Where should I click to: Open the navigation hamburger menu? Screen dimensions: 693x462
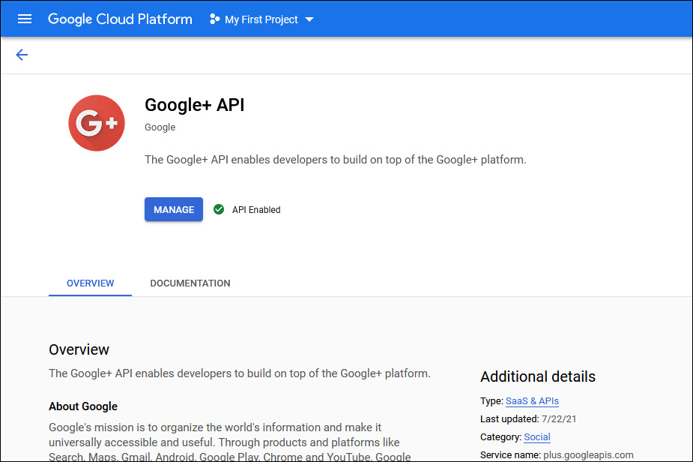click(x=25, y=19)
